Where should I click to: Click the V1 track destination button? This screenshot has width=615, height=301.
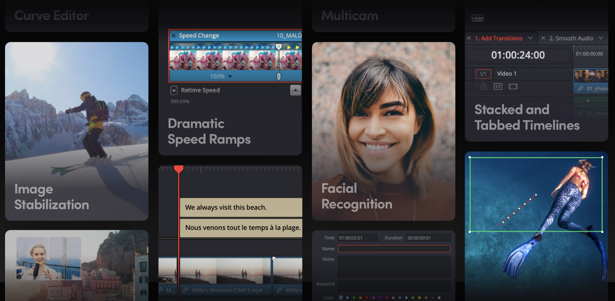pos(483,74)
